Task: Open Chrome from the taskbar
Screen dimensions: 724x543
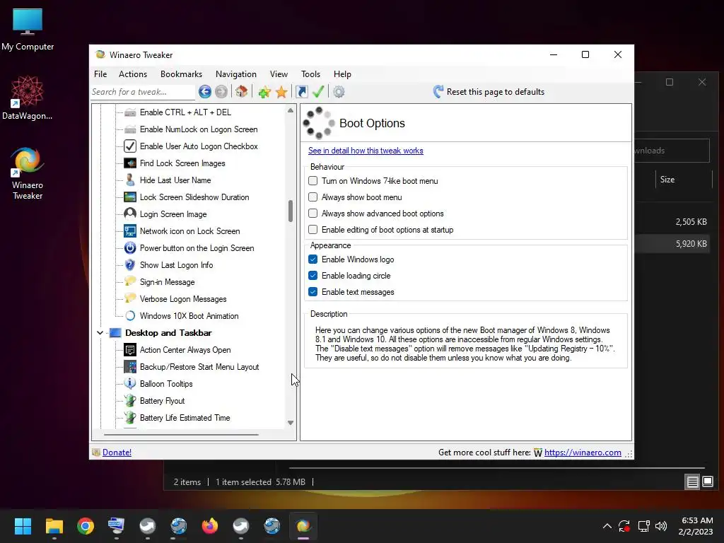Action: (86, 526)
